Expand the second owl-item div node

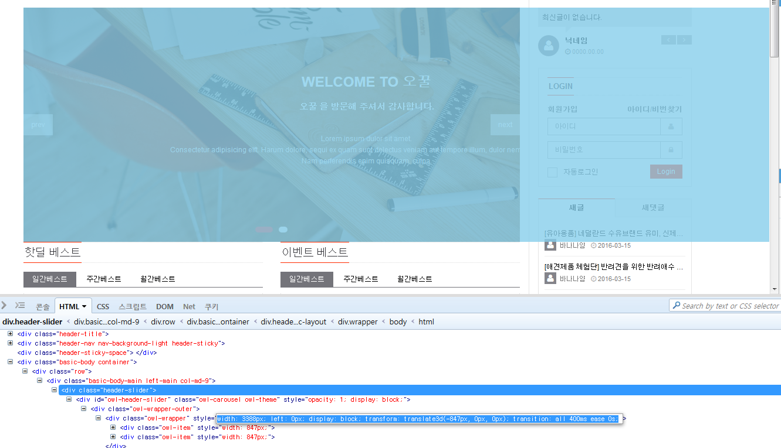[x=113, y=436]
